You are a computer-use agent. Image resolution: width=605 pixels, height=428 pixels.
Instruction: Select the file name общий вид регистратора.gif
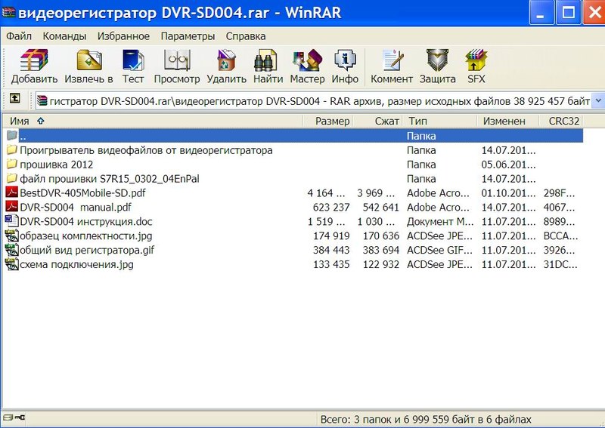(x=87, y=250)
